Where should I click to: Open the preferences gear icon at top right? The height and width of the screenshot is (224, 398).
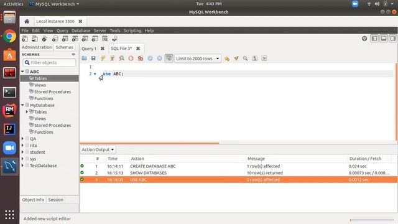pos(364,39)
